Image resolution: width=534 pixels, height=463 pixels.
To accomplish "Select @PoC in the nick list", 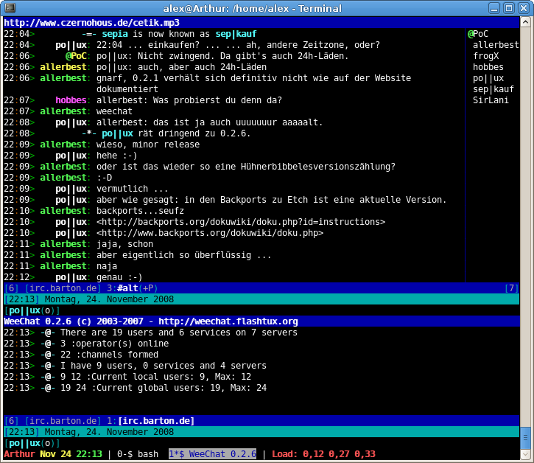I will 478,34.
